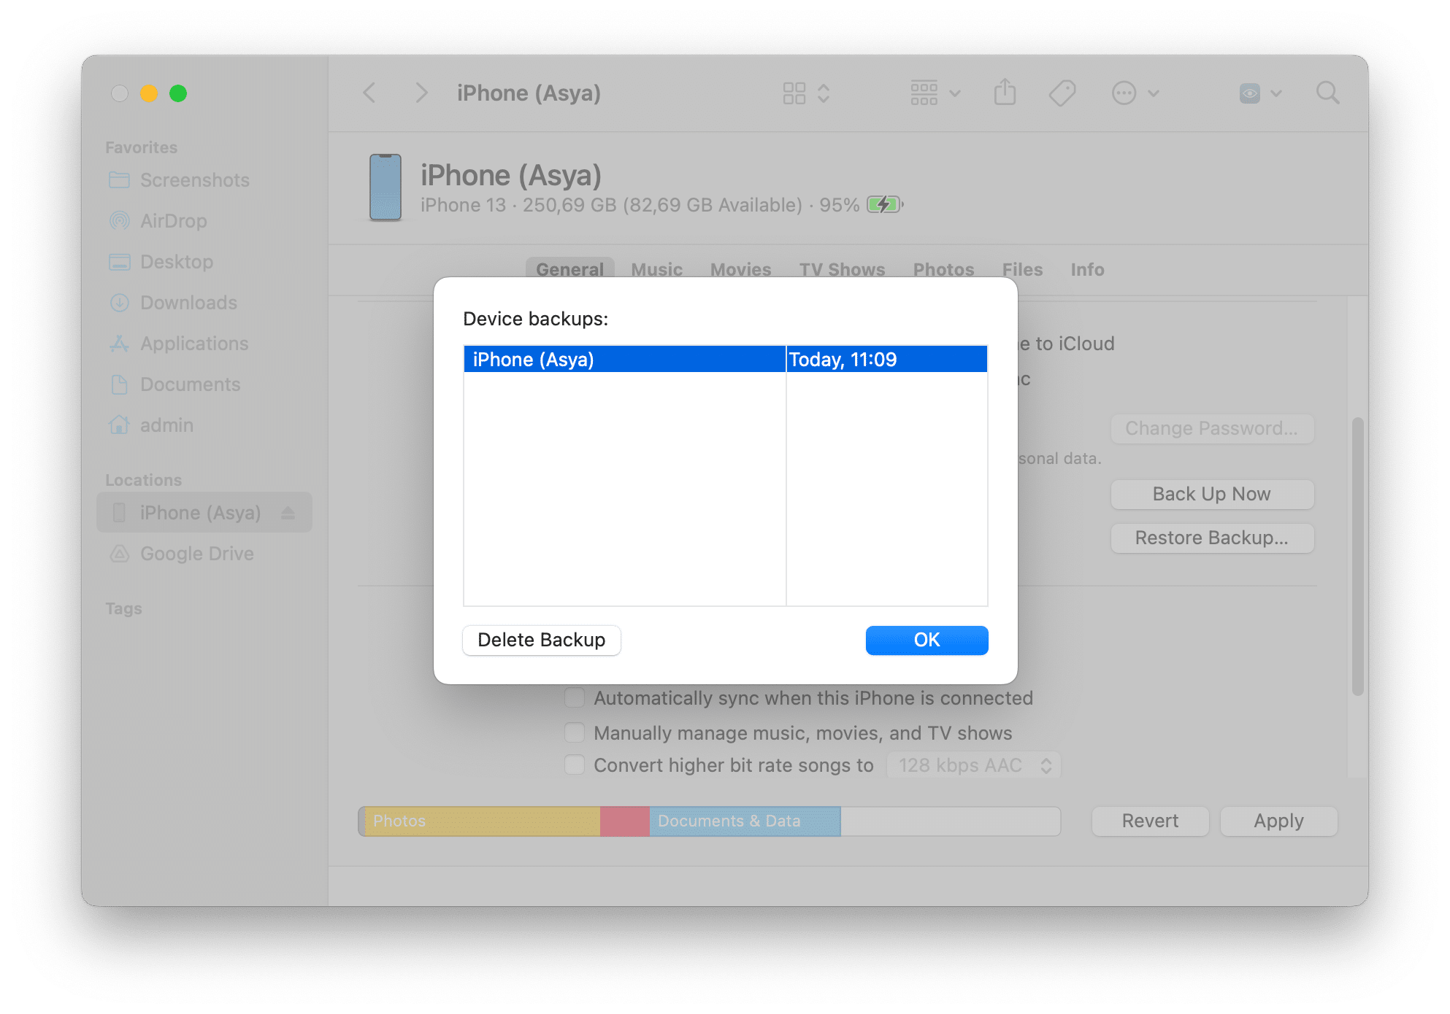
Task: Navigate back using the back arrow
Action: [x=369, y=93]
